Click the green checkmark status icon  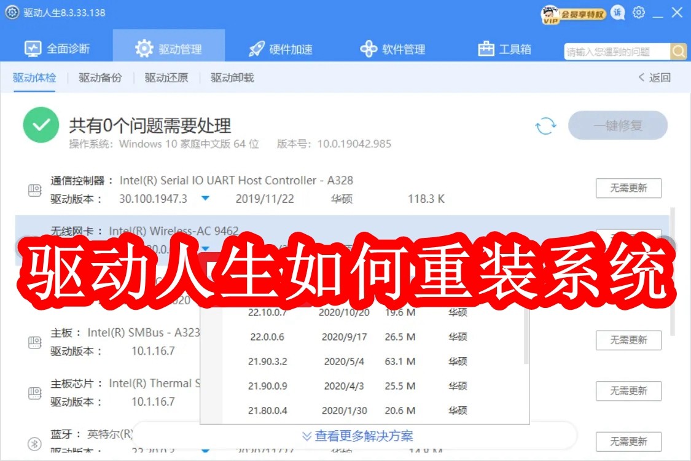tap(41, 125)
